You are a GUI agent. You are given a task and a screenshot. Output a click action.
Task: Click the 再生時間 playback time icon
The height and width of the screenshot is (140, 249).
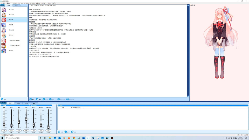pyautogui.click(x=67, y=99)
